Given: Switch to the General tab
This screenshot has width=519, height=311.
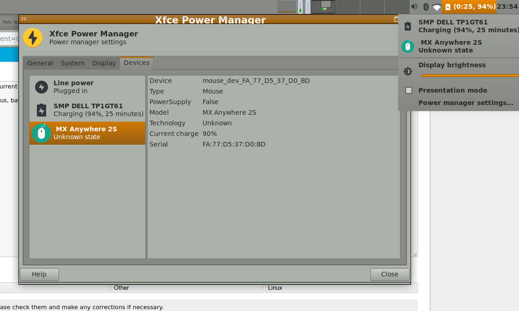Looking at the screenshot, I should coord(40,63).
